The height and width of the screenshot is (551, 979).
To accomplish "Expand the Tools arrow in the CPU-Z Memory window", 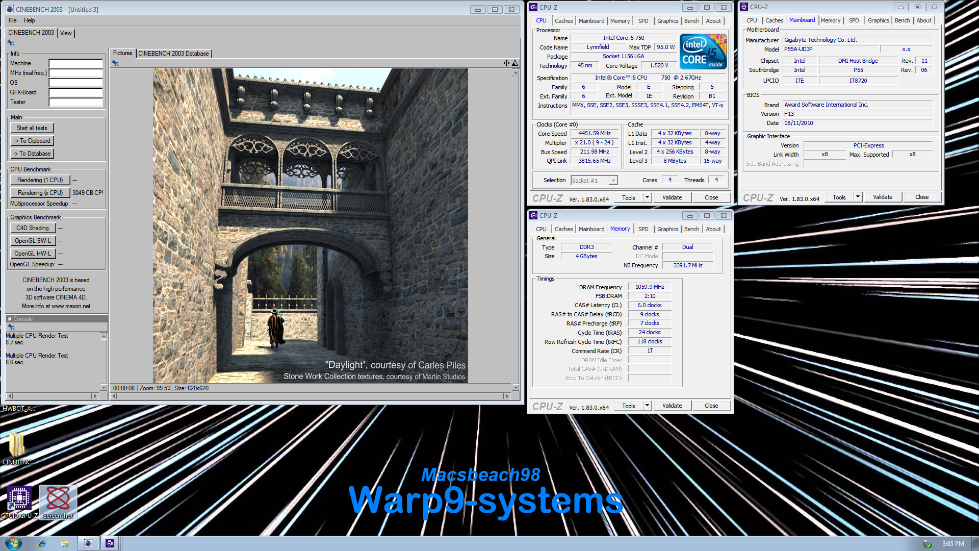I will pyautogui.click(x=647, y=406).
